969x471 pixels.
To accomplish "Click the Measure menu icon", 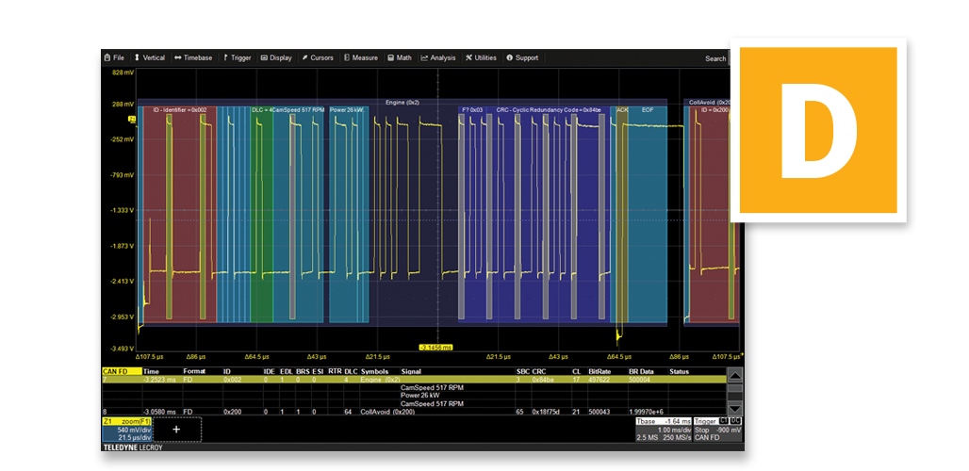I will (x=346, y=57).
